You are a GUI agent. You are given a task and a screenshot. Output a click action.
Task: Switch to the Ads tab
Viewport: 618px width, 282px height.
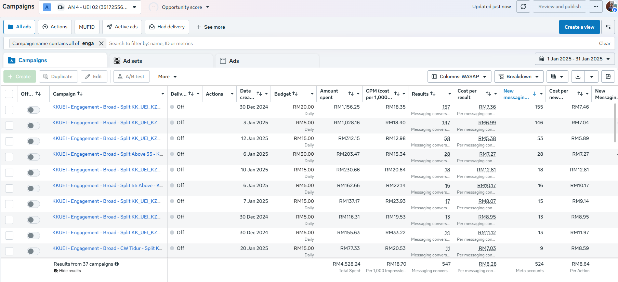267,61
